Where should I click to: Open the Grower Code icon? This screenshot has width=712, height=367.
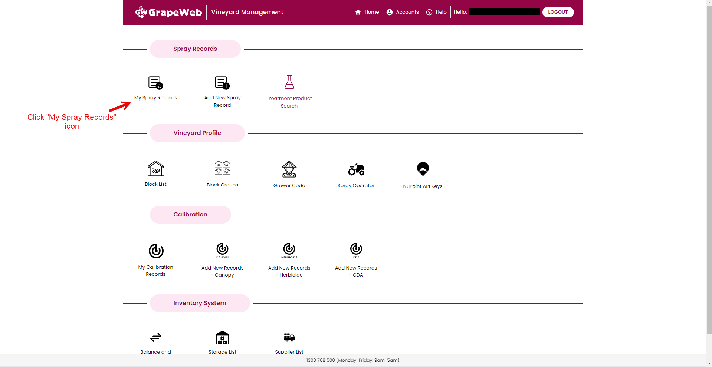289,169
